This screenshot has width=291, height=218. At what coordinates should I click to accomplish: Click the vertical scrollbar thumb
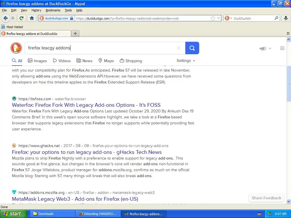[288, 83]
